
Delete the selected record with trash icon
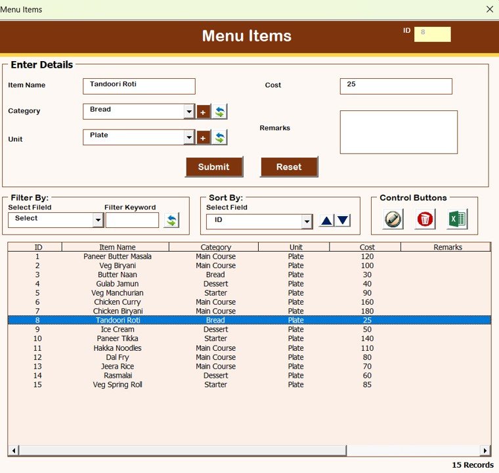pos(425,219)
